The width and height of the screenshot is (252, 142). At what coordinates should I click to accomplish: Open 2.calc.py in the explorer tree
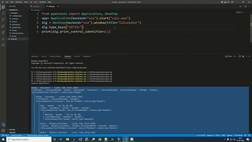coord(17,19)
